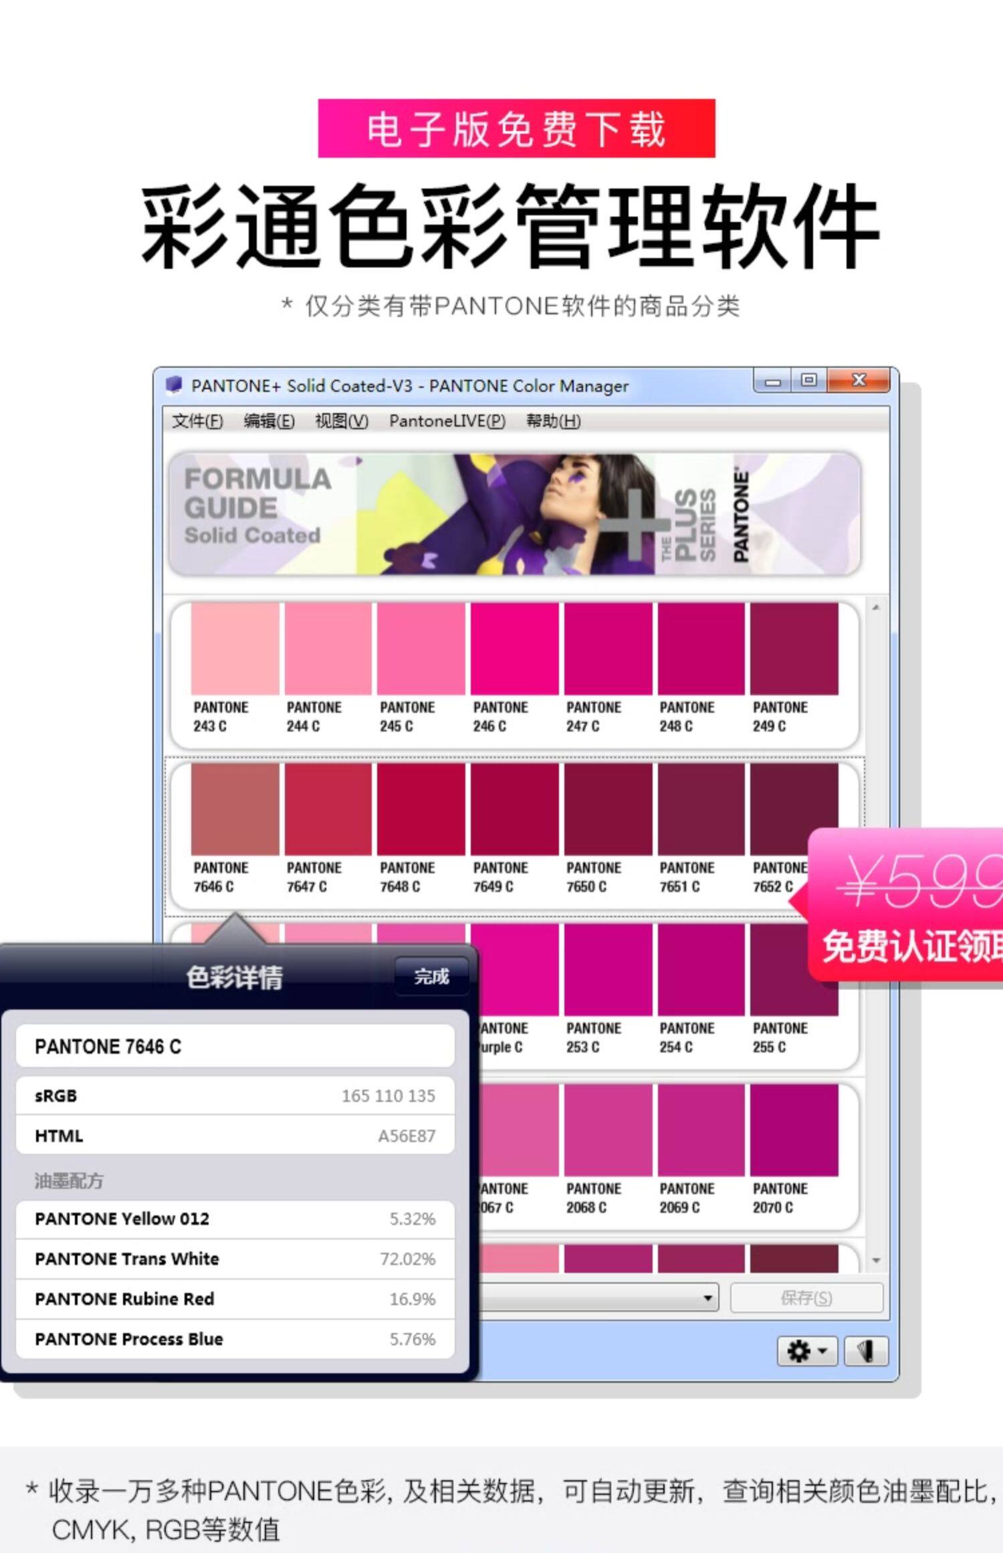Click the 油墨配方 section label
Viewport: 1003px width, 1553px height.
pos(69,1181)
